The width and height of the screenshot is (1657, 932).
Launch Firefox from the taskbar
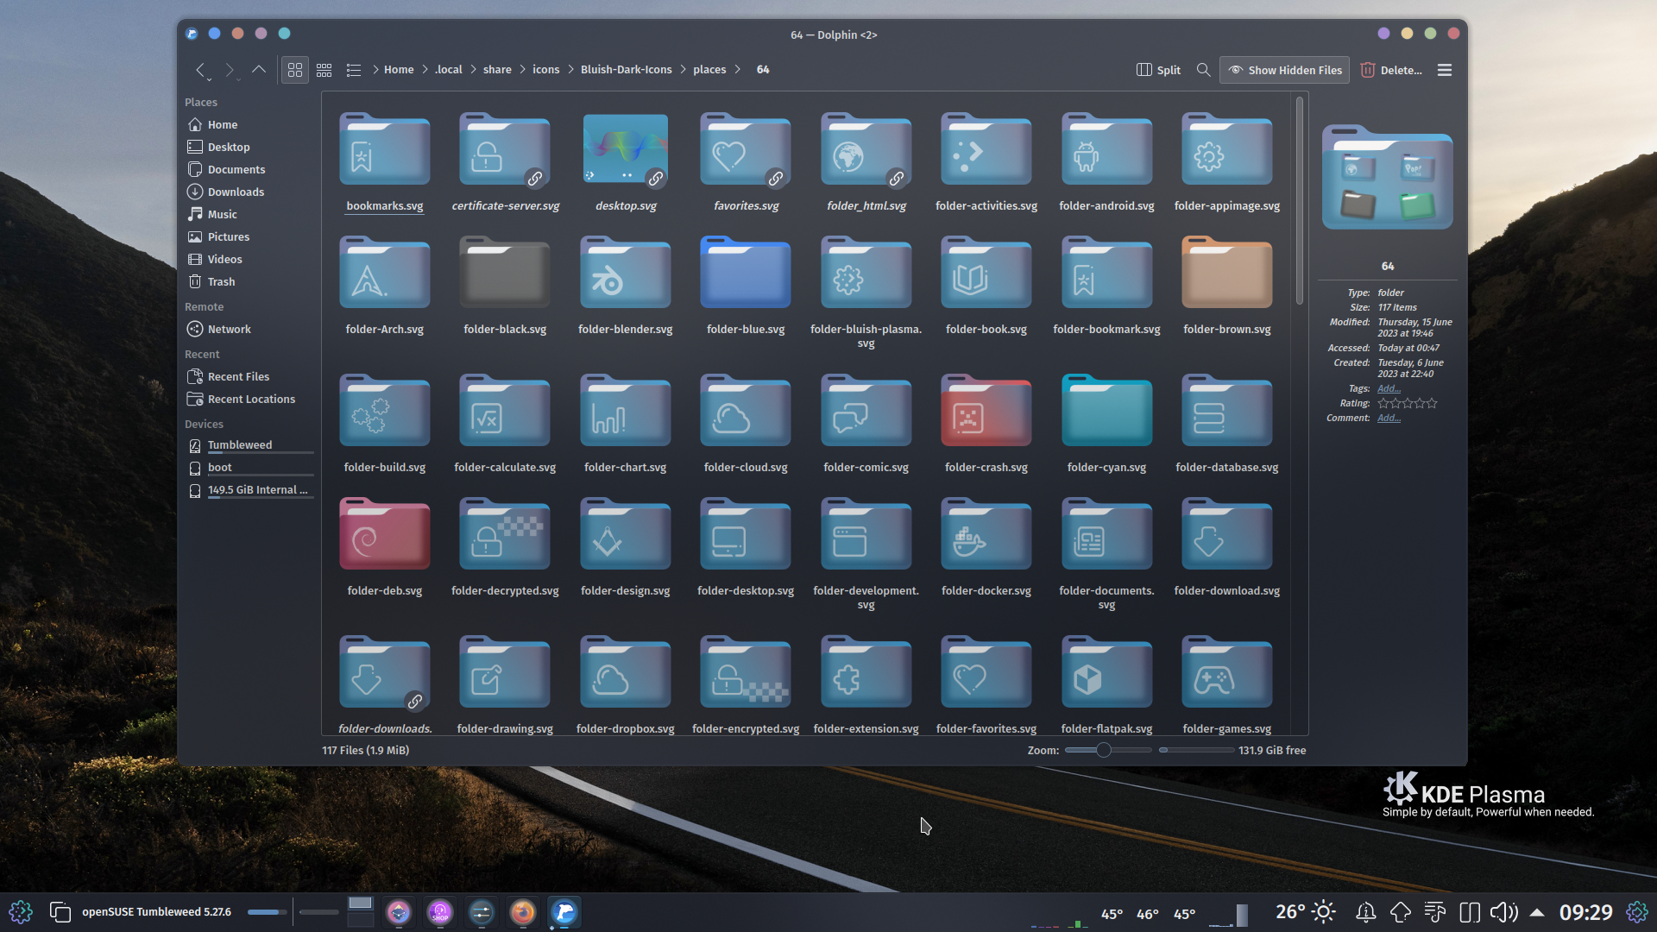[x=522, y=911]
